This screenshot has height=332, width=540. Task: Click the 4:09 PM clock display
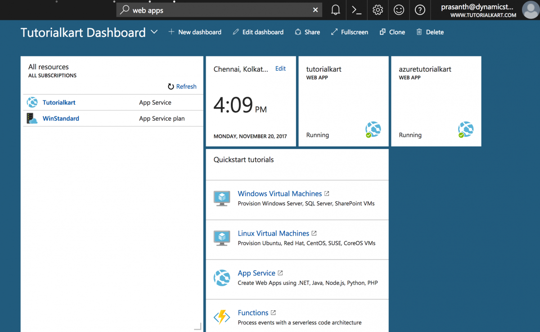240,105
